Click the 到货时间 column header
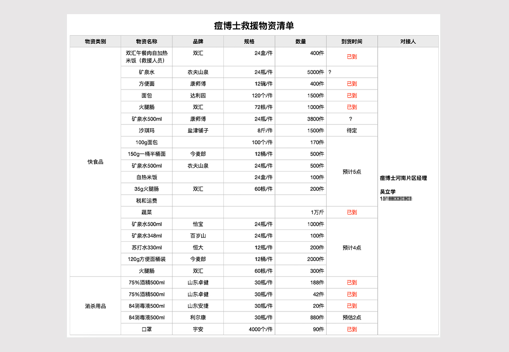The height and width of the screenshot is (352, 509). point(352,41)
